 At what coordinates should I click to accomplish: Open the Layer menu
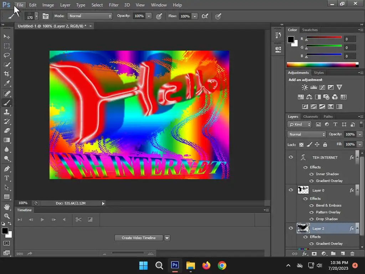point(65,5)
